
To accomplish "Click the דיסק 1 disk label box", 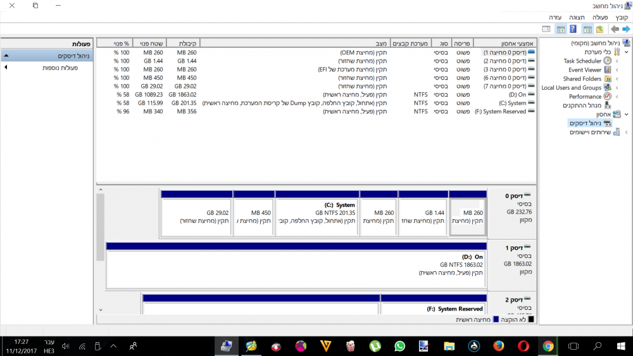I will [513, 266].
